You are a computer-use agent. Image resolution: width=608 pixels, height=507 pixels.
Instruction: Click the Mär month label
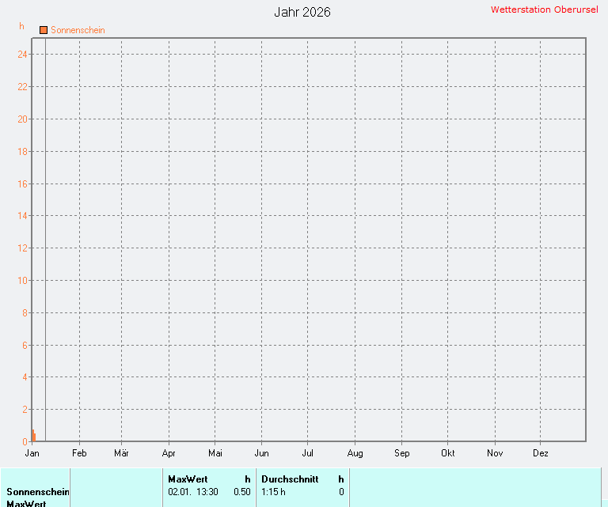click(121, 453)
